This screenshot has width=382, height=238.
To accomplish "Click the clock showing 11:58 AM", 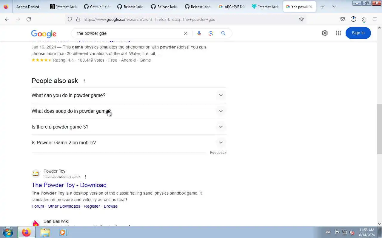I will [x=367, y=230].
